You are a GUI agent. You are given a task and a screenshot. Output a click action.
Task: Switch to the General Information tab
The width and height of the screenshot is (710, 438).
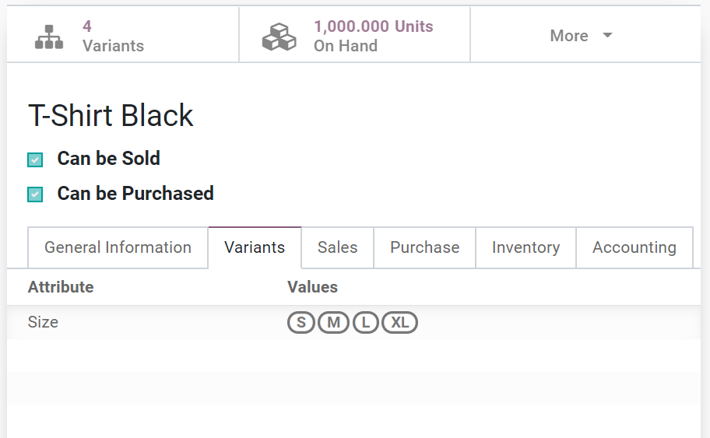[x=118, y=247]
